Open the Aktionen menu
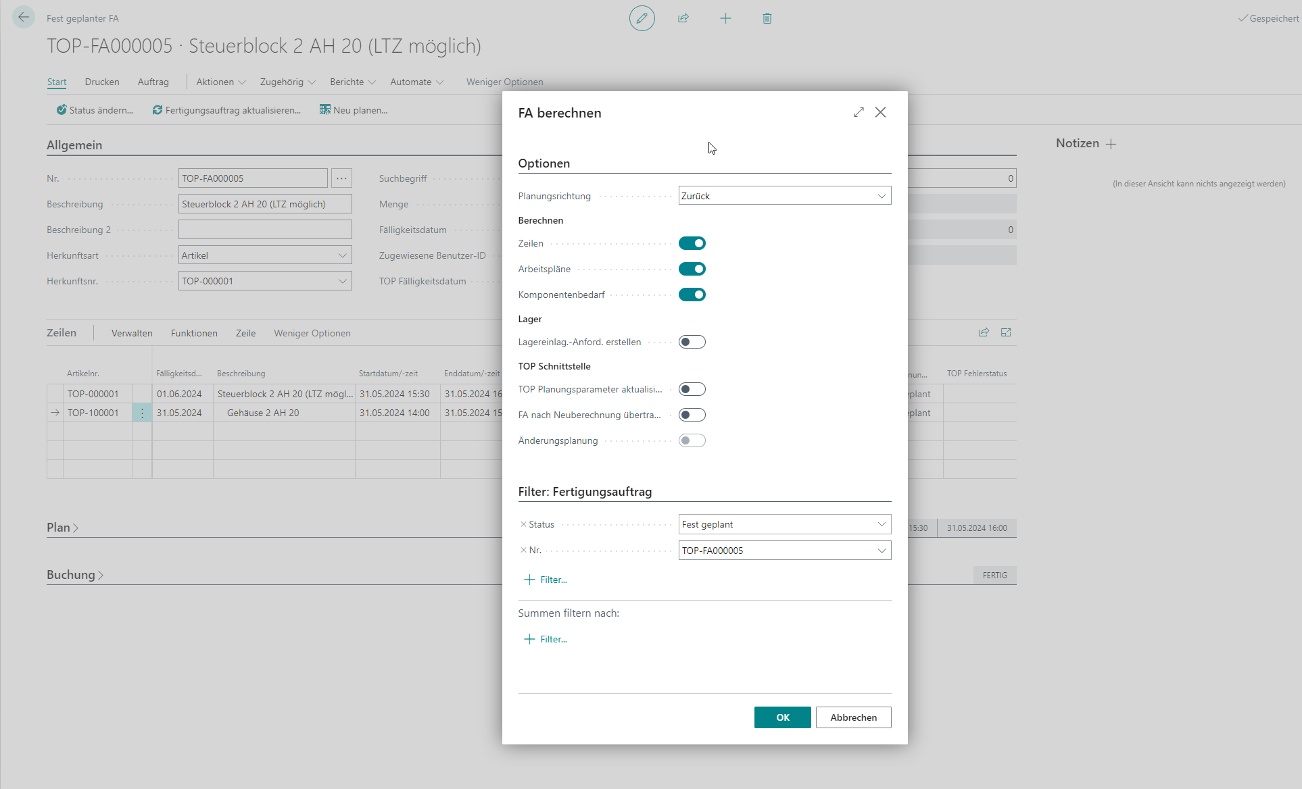The image size is (1302, 789). click(220, 82)
